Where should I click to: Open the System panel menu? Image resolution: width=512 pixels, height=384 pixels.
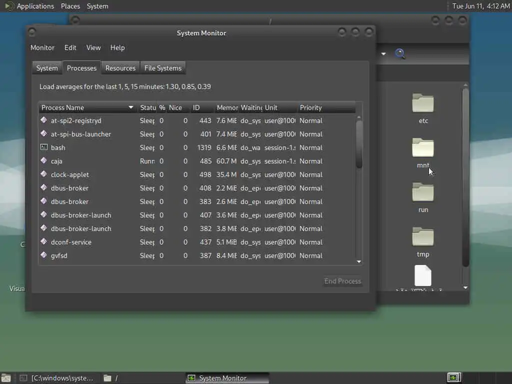97,6
